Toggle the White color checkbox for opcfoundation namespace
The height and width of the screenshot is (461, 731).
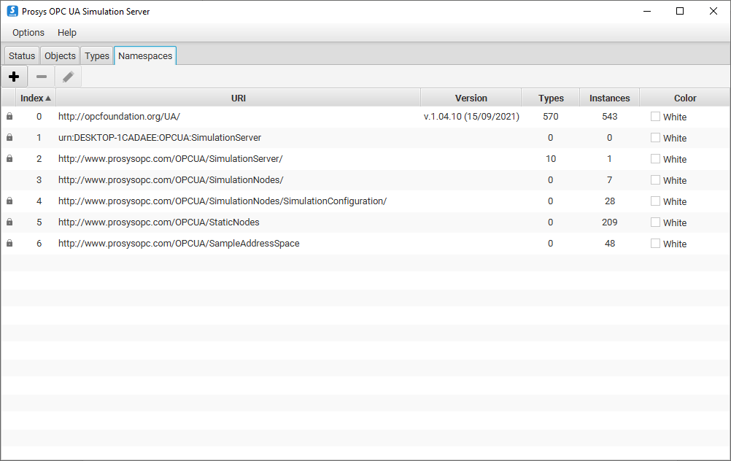pos(655,117)
